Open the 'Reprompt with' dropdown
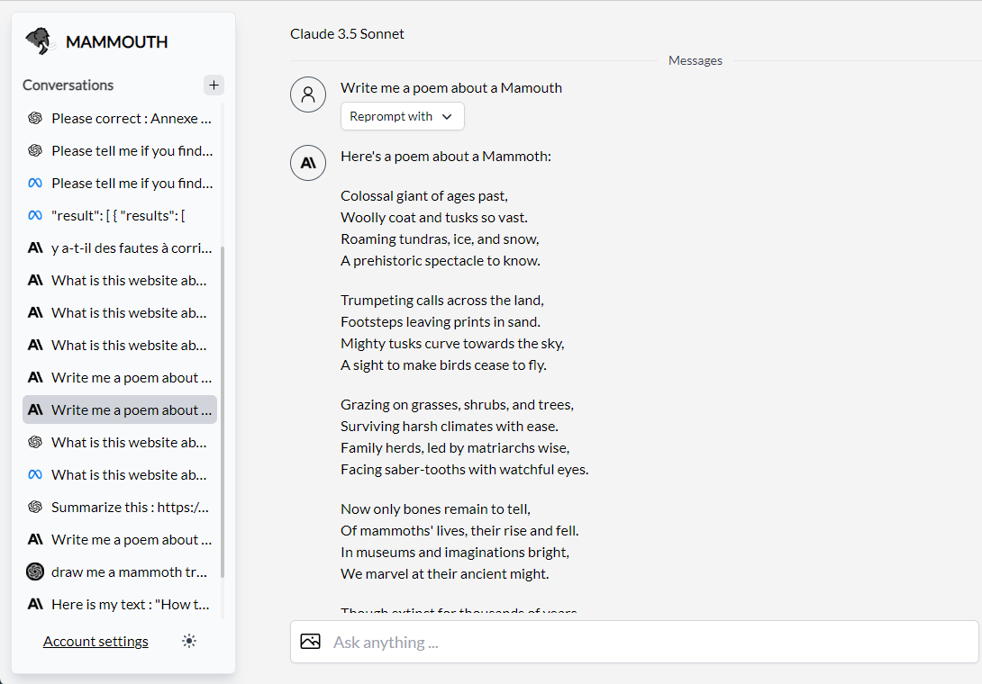 click(x=402, y=116)
